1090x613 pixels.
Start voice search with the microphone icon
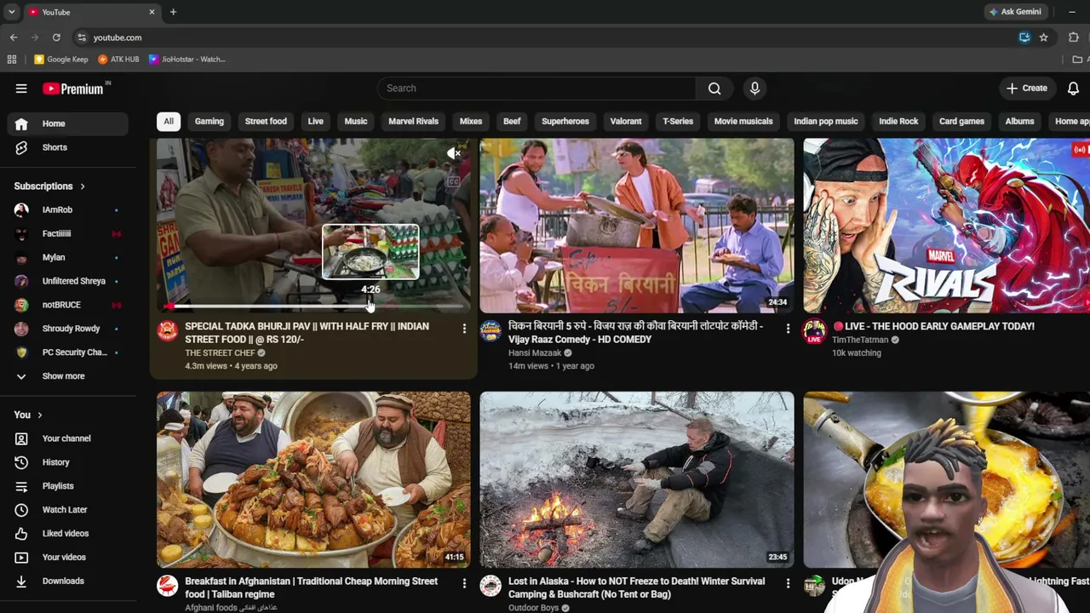point(754,89)
